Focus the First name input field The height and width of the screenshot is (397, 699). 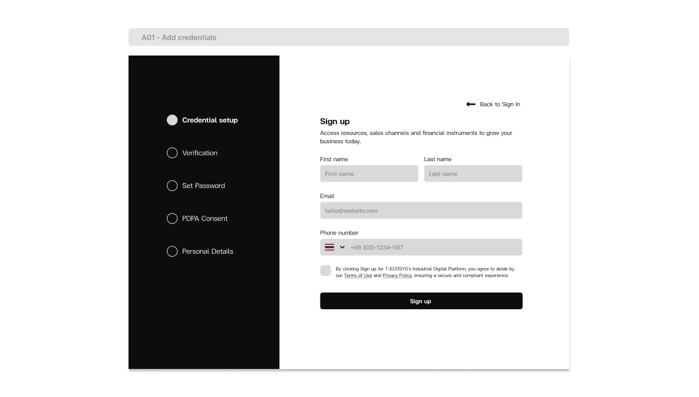click(369, 174)
